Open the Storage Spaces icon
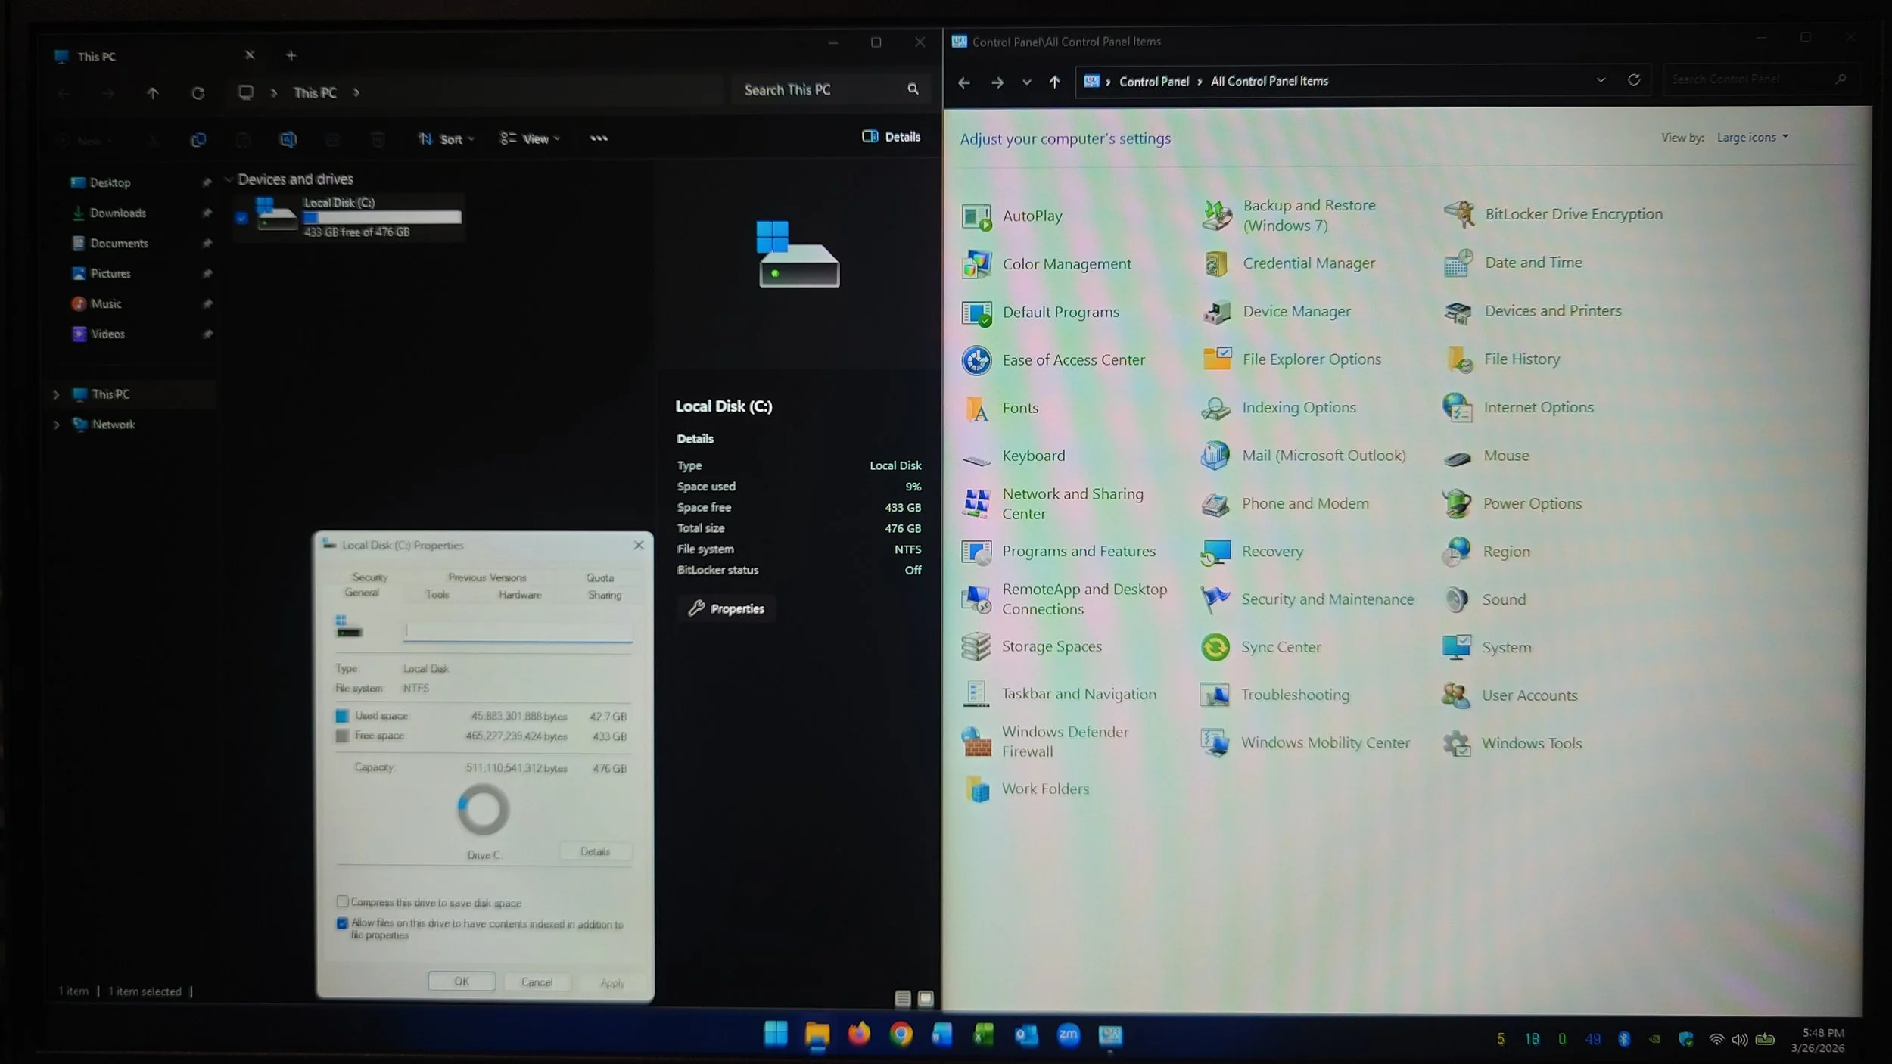 976,647
